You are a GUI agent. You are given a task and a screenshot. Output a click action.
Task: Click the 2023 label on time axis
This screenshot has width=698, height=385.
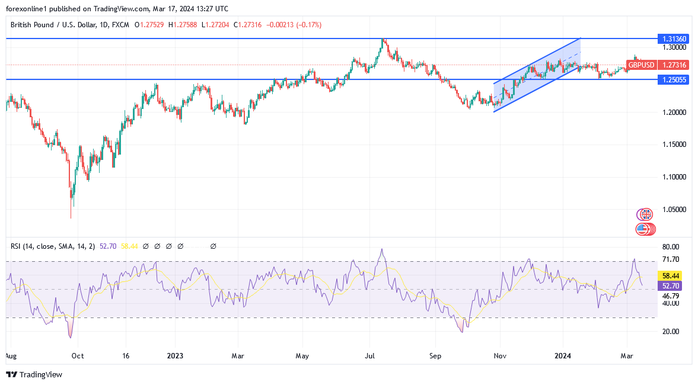pyautogui.click(x=175, y=356)
